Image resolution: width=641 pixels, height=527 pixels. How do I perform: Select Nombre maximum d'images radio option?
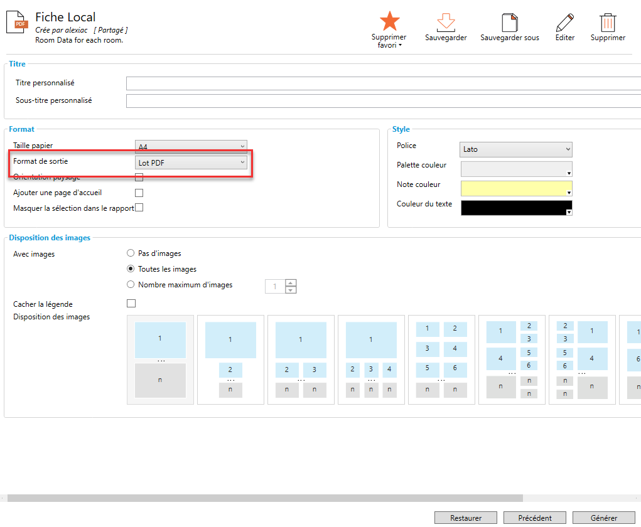(x=131, y=285)
